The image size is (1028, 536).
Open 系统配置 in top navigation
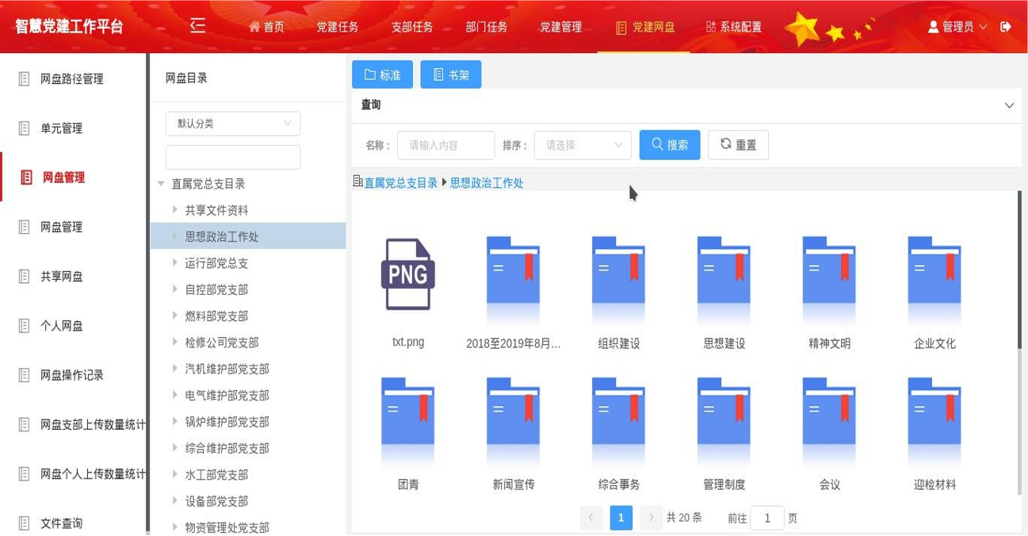(733, 27)
